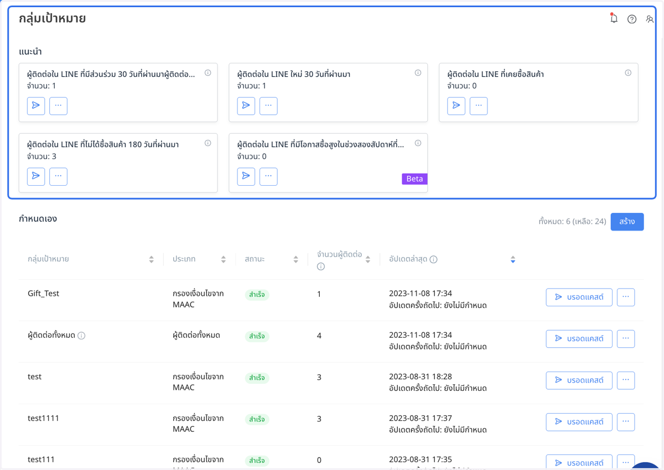Open the user account icon
Image resolution: width=664 pixels, height=470 pixels.
tap(650, 19)
